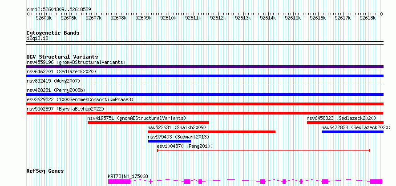Viewport: 396px width, 186px height.
Task: Click the 52613k ruler tick label
Action: pyautogui.click(x=243, y=18)
